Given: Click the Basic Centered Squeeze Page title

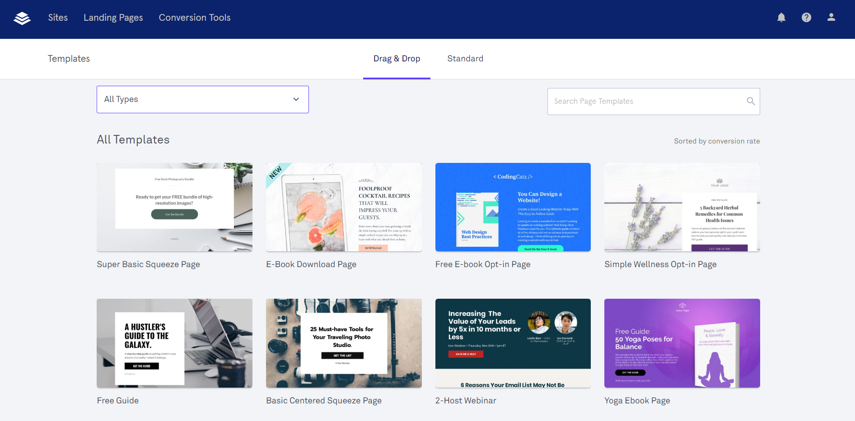Looking at the screenshot, I should [323, 401].
